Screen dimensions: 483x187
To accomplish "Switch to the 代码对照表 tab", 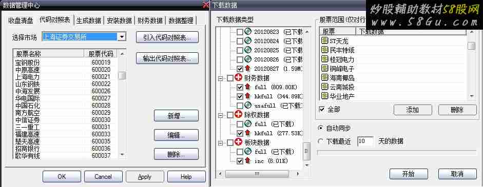I will (x=55, y=20).
